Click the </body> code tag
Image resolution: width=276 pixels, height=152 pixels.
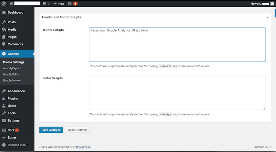(166, 114)
